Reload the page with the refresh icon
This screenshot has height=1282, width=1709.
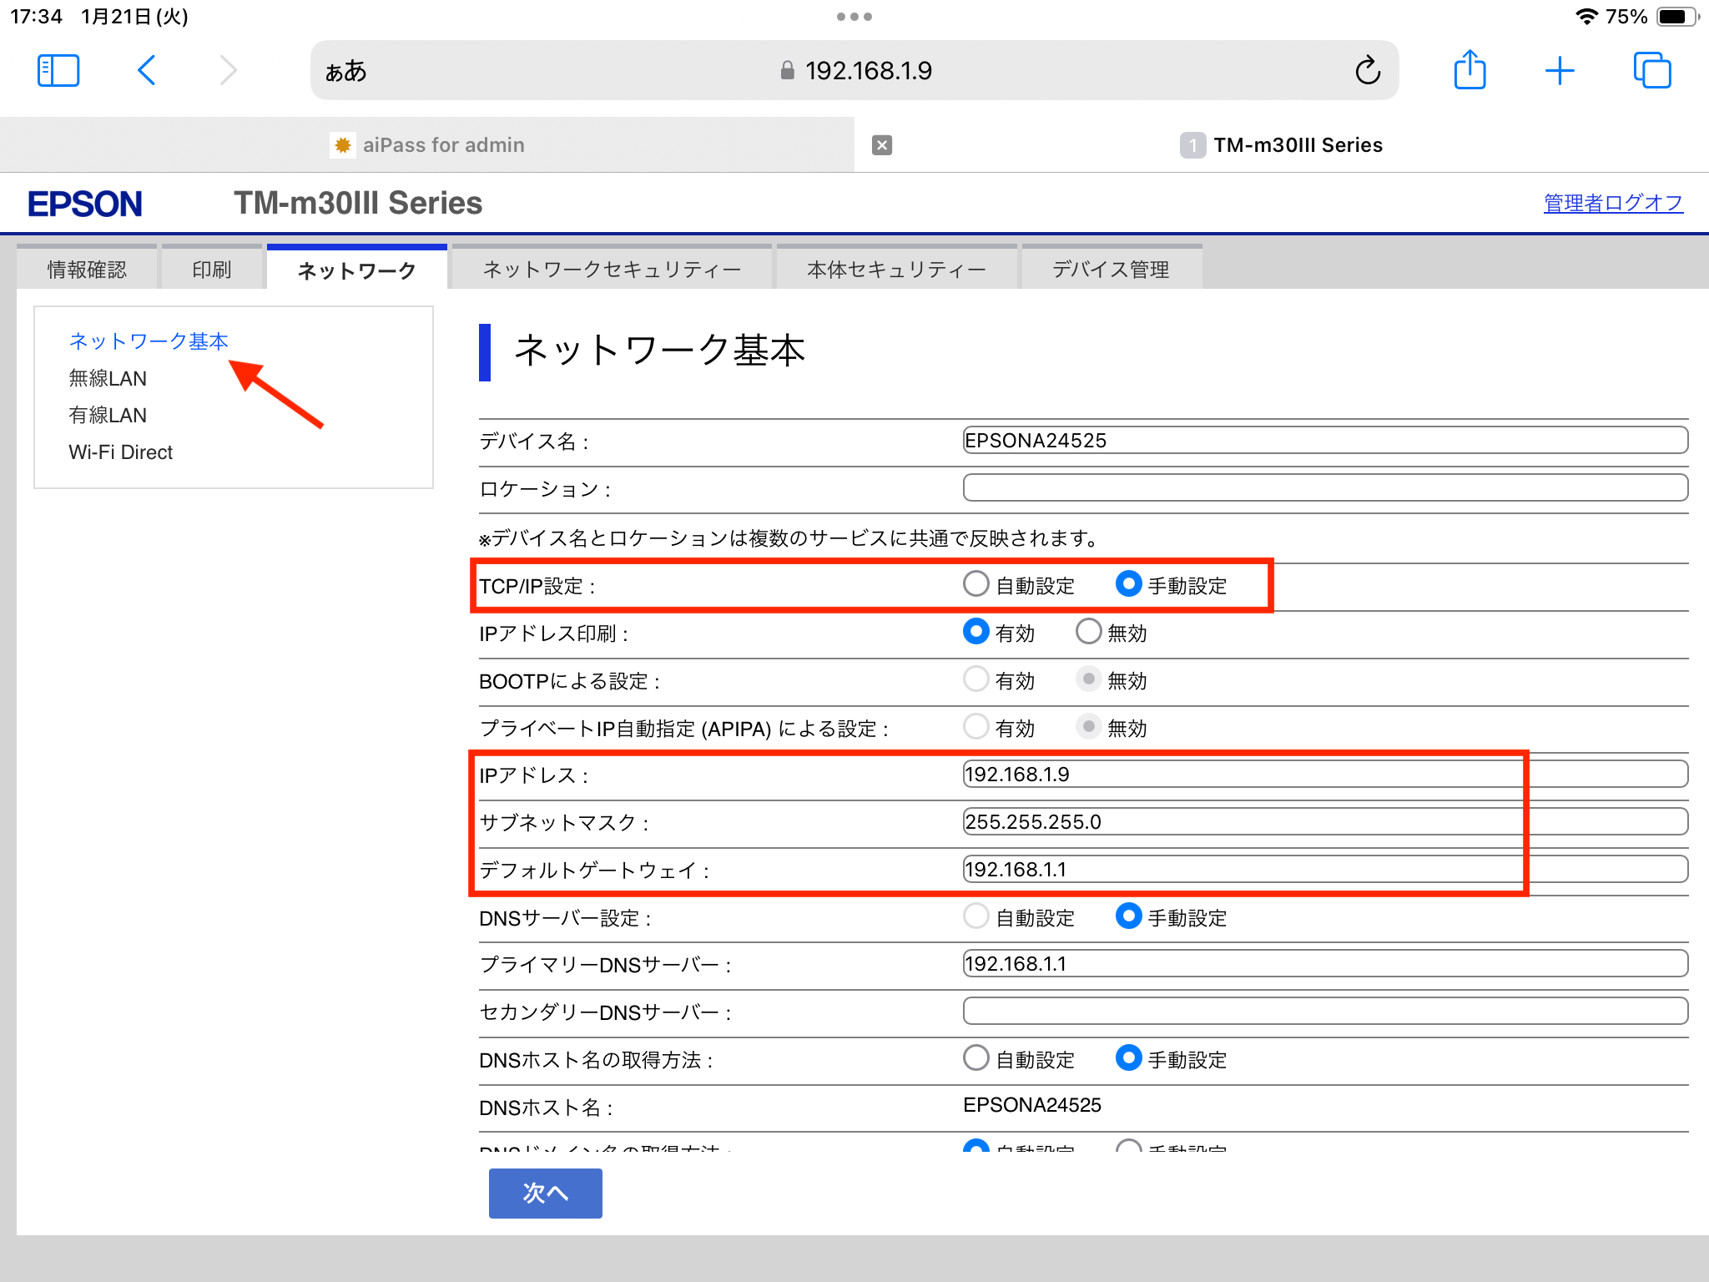click(x=1368, y=71)
